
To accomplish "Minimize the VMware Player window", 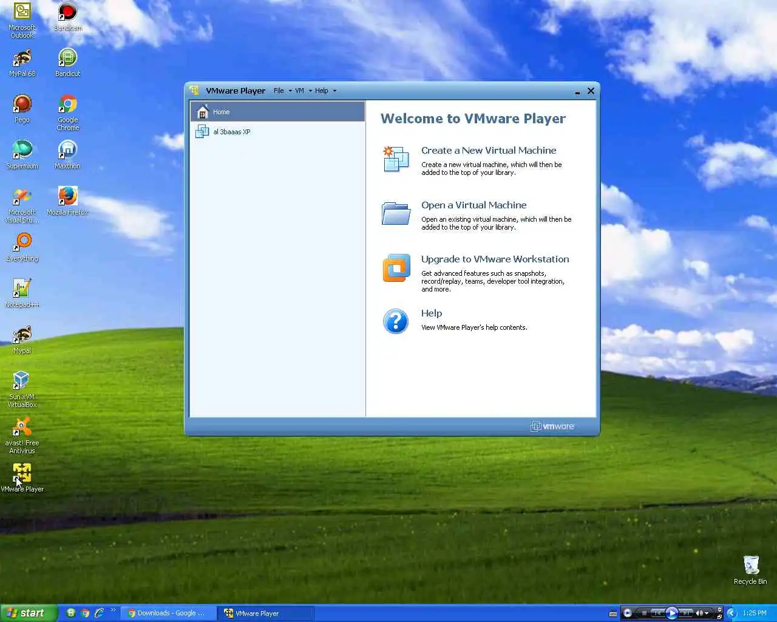I will click(x=577, y=91).
